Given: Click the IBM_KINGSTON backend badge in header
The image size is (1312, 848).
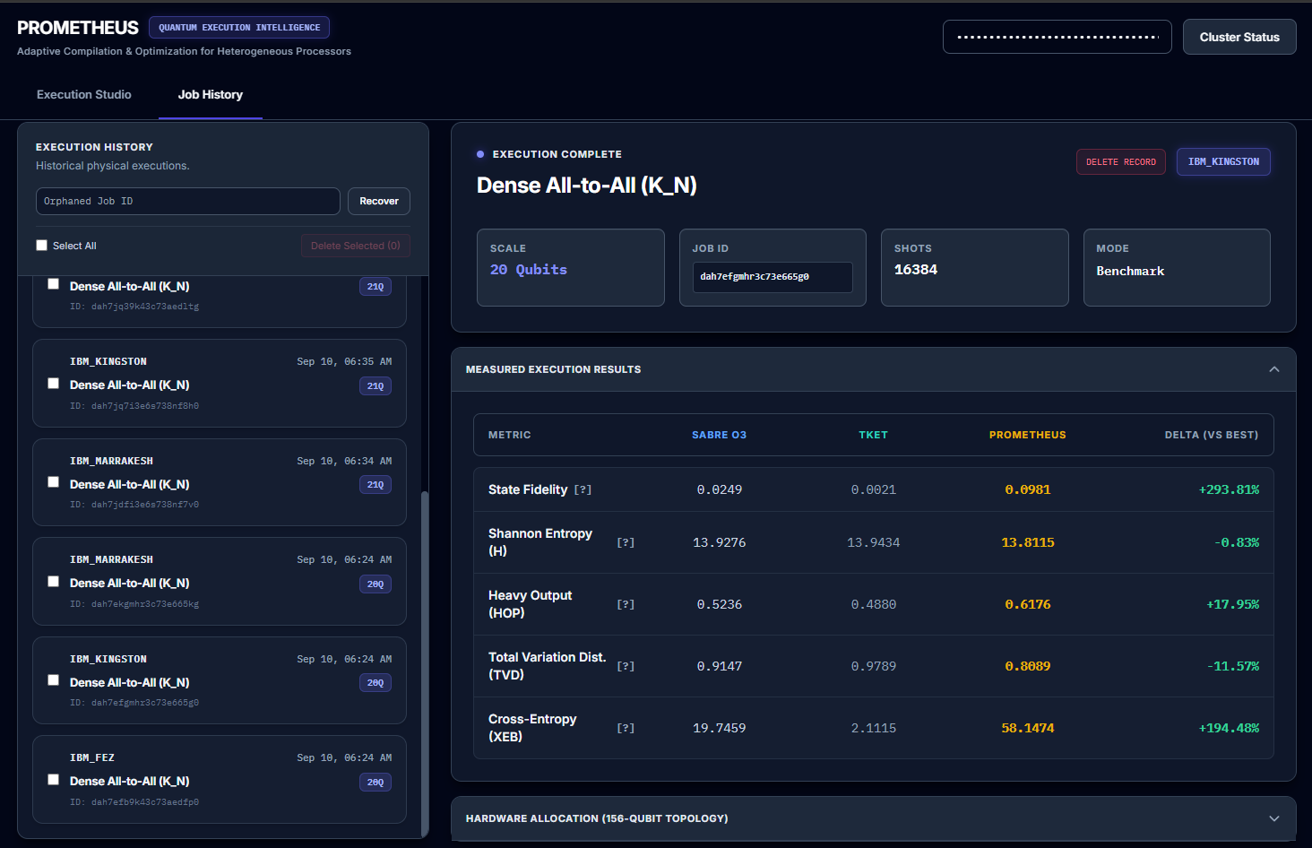Looking at the screenshot, I should pos(1223,161).
